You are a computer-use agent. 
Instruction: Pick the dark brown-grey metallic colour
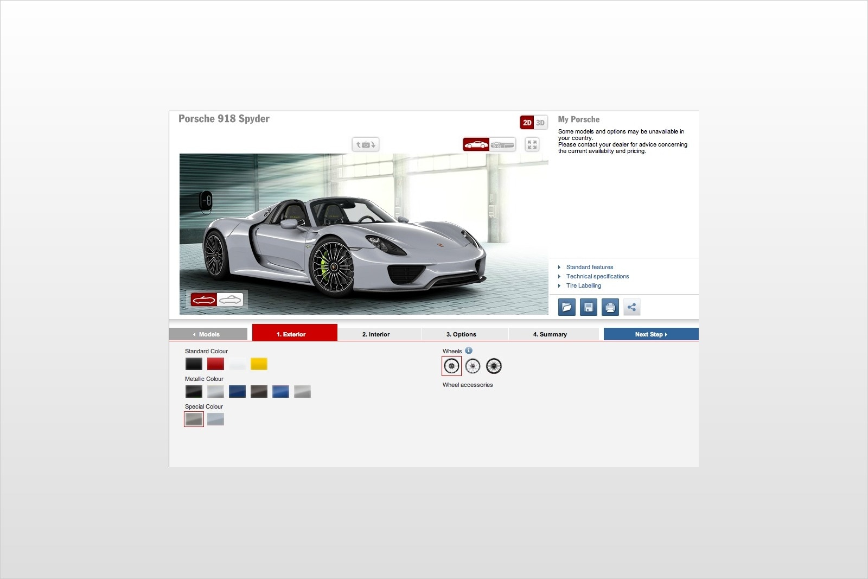point(259,392)
